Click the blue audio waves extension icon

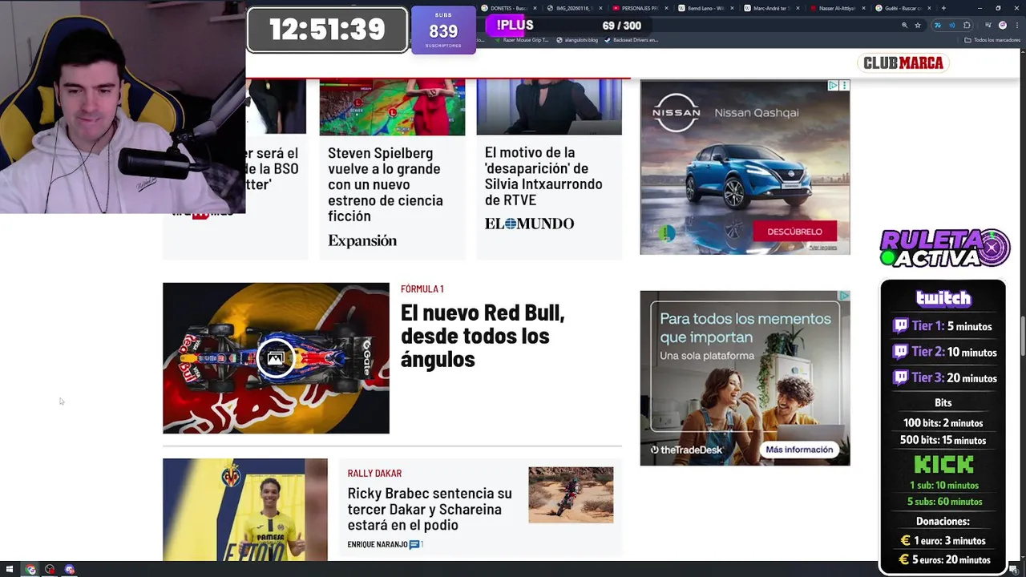952,26
